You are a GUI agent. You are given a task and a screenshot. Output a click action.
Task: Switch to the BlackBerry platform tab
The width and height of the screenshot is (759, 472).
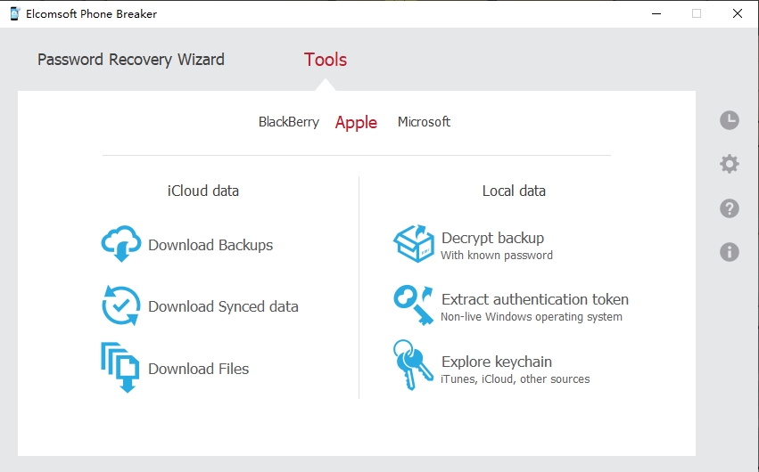289,122
